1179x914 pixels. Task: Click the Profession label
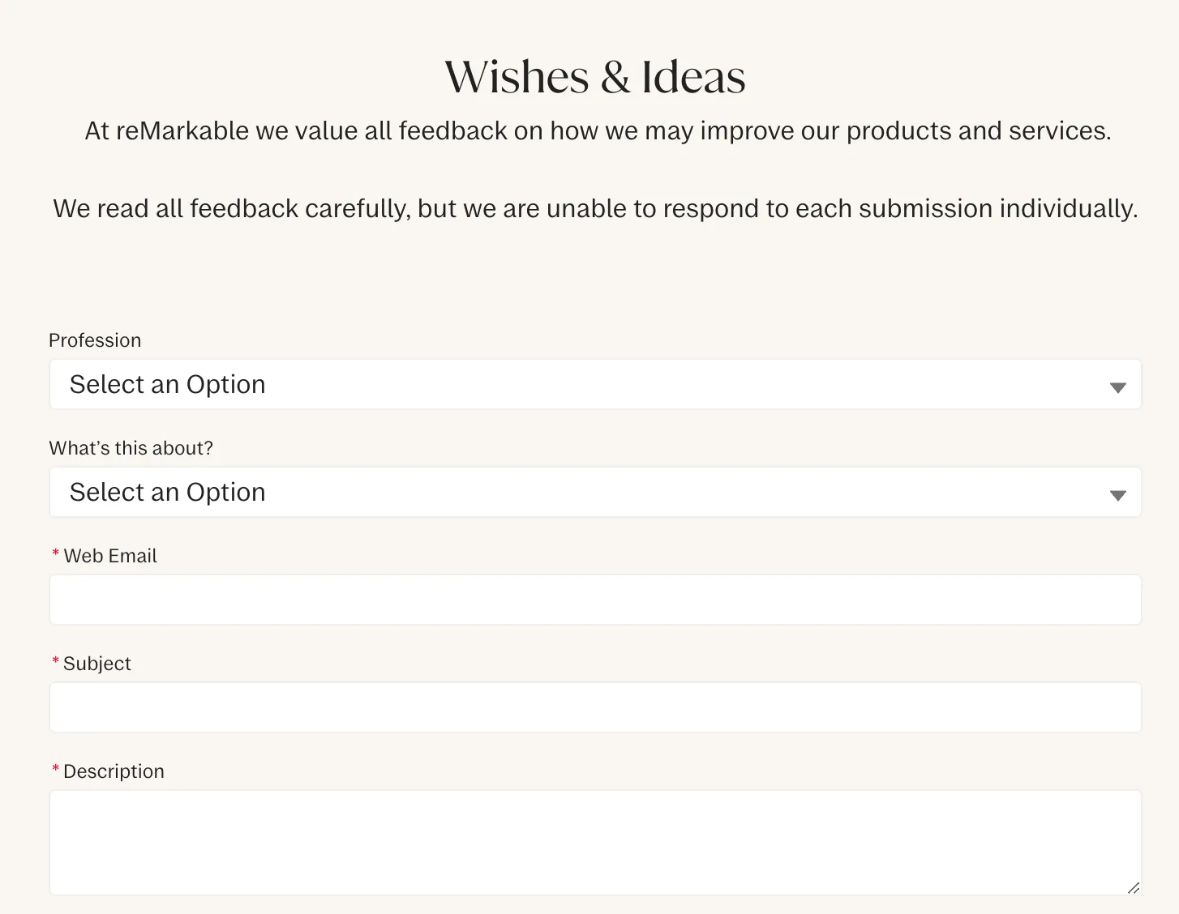(x=95, y=340)
